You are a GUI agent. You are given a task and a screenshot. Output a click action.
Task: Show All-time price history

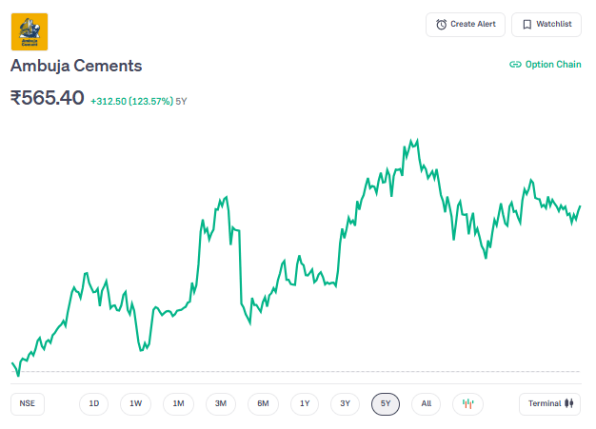coord(427,403)
